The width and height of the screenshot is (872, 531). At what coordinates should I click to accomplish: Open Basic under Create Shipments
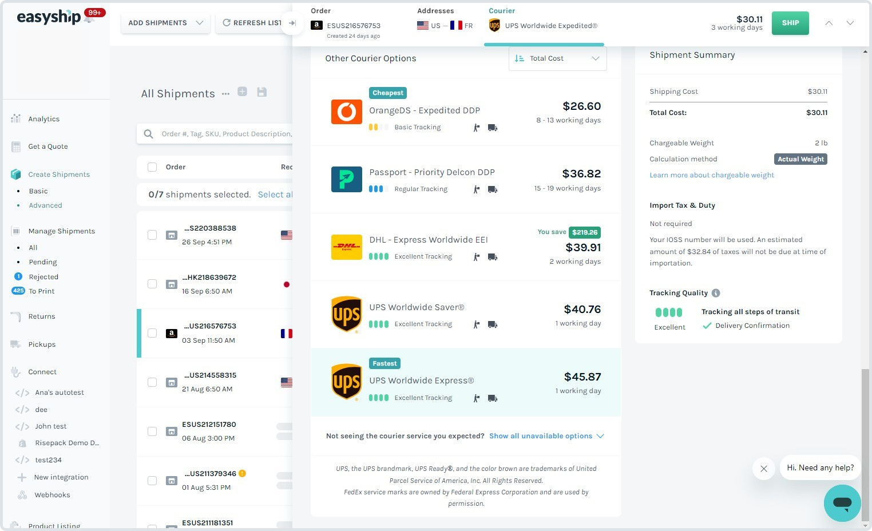pyautogui.click(x=38, y=191)
